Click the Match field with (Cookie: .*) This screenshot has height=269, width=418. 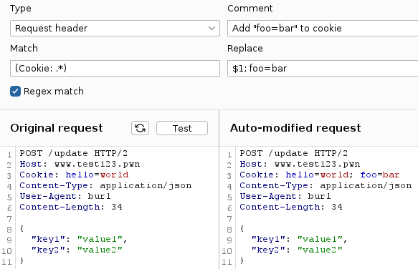(x=115, y=69)
